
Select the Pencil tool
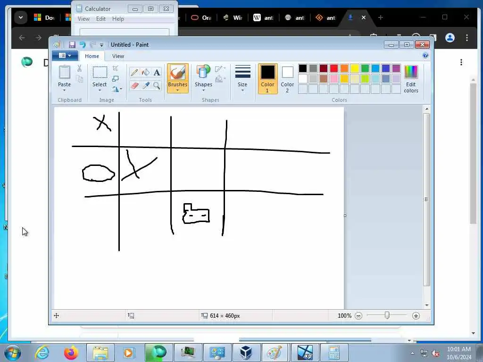pyautogui.click(x=134, y=72)
